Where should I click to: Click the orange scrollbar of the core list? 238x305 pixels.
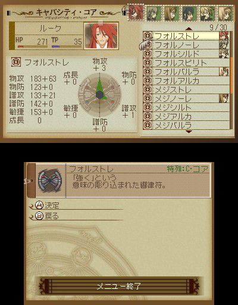[x=231, y=75]
